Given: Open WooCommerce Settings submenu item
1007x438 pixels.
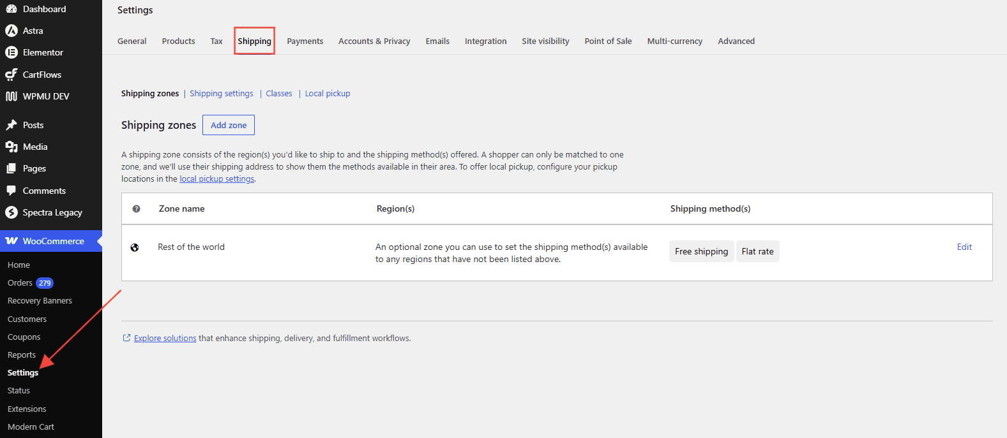Looking at the screenshot, I should point(23,372).
